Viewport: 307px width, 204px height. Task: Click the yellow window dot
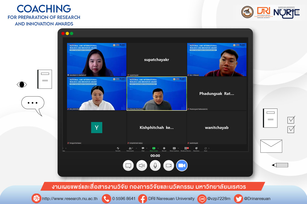coord(67,33)
